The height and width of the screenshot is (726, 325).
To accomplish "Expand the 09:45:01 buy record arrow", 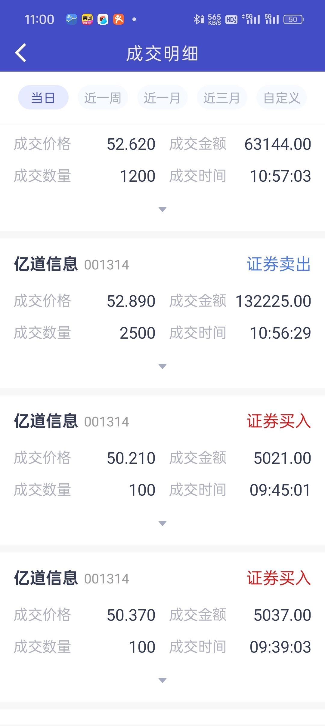I will pos(162,523).
